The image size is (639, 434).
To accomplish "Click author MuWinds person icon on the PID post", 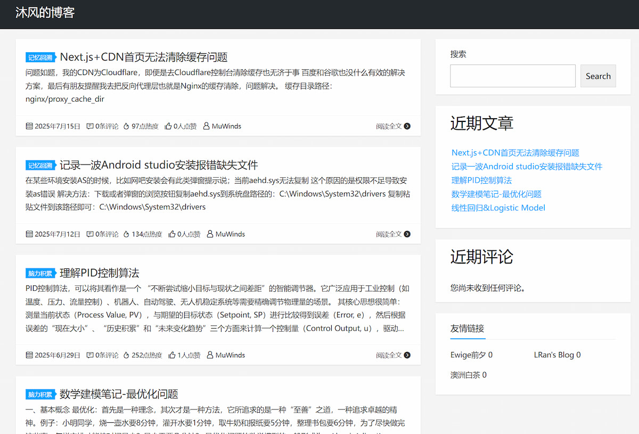I will 211,355.
